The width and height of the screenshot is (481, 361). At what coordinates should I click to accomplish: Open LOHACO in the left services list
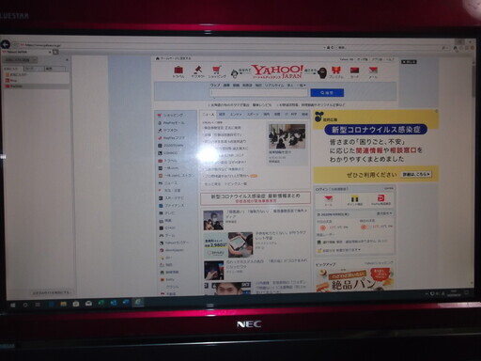coord(168,153)
